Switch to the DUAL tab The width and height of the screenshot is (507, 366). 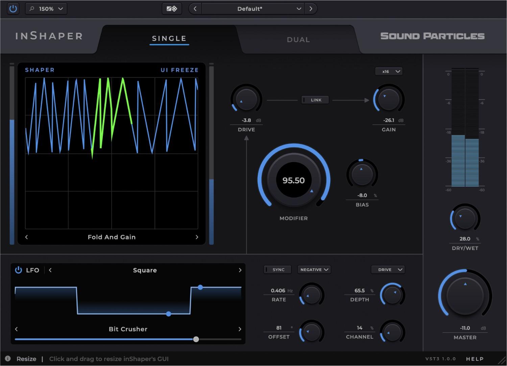(x=298, y=40)
